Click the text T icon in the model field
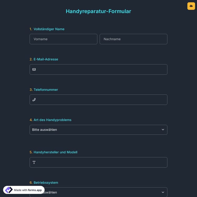 point(34,162)
